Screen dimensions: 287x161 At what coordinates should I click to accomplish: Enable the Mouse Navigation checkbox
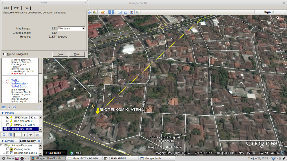tap(5, 54)
